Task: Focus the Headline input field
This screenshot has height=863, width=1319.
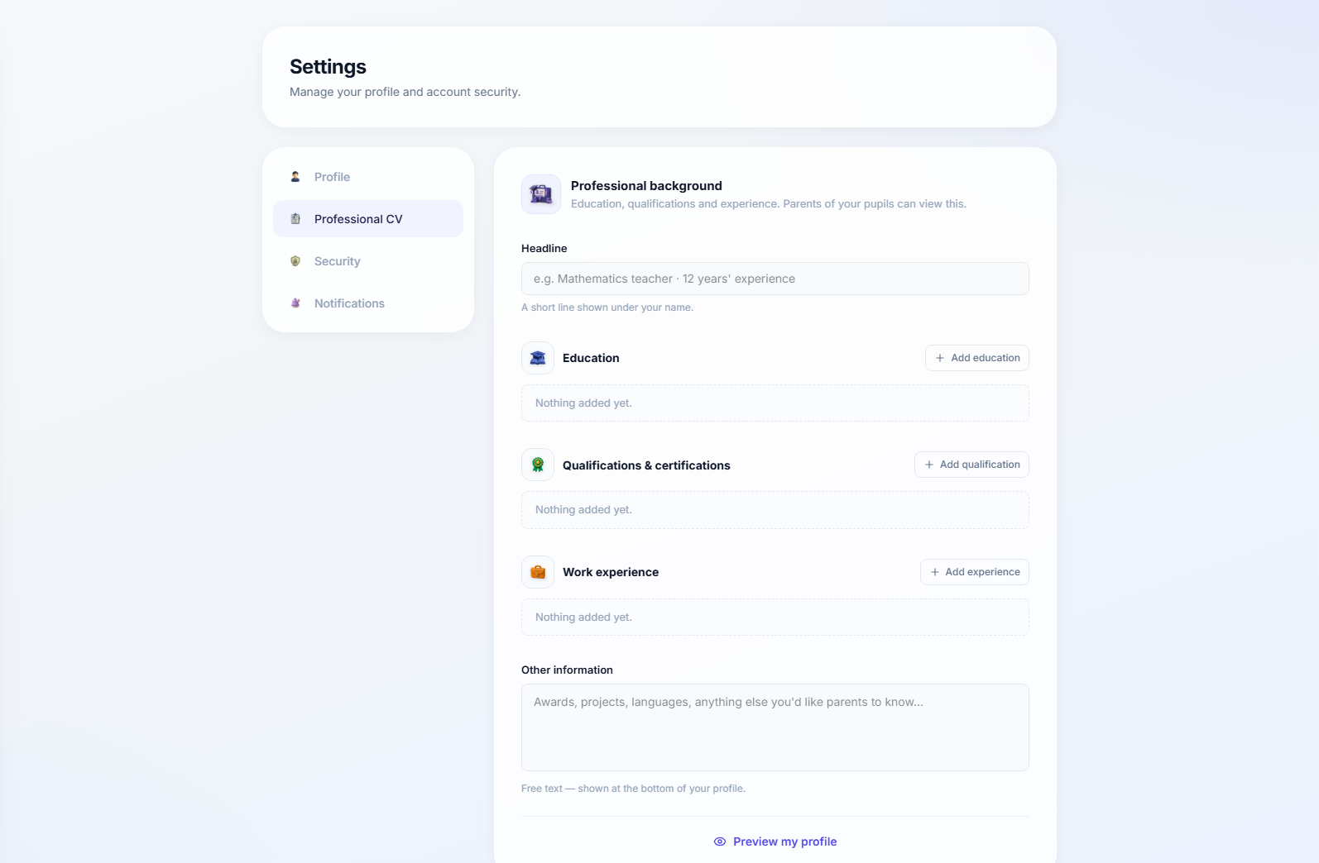Action: point(775,279)
